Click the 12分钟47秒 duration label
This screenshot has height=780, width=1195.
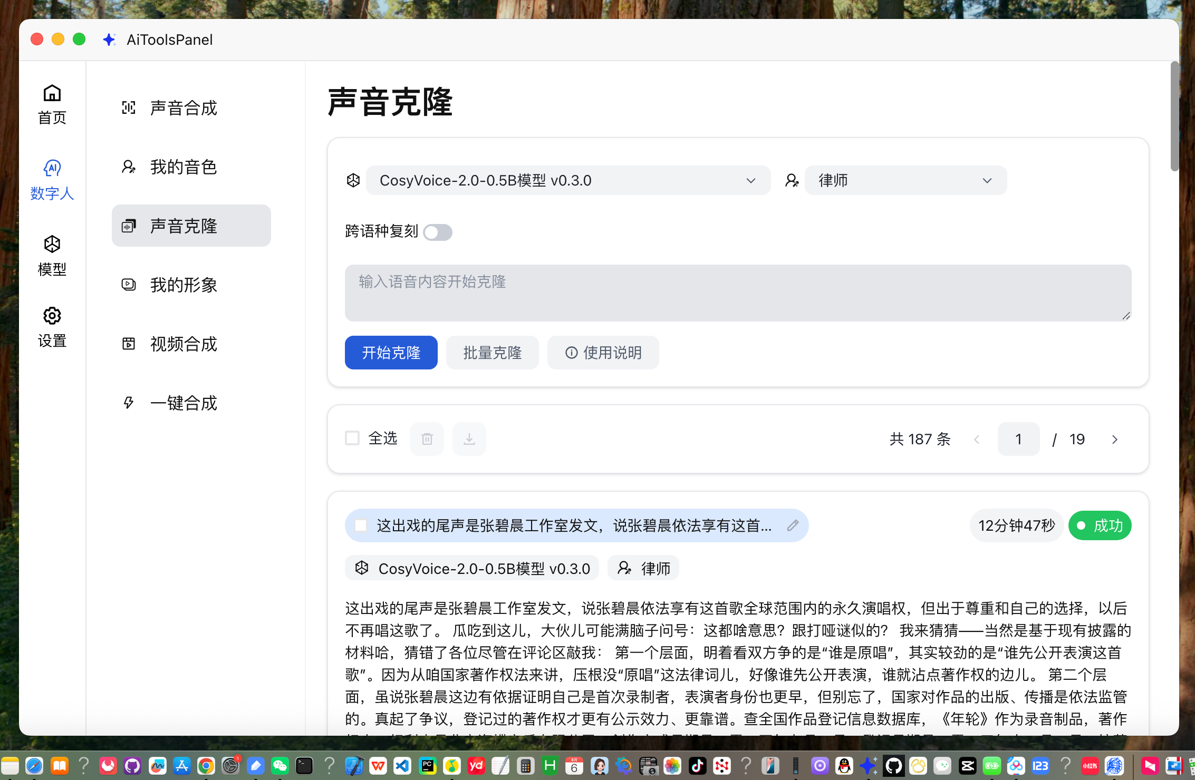coord(1016,525)
